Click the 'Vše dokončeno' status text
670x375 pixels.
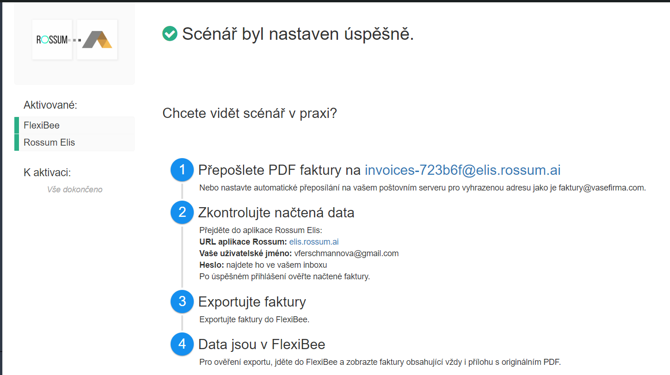[x=74, y=190]
